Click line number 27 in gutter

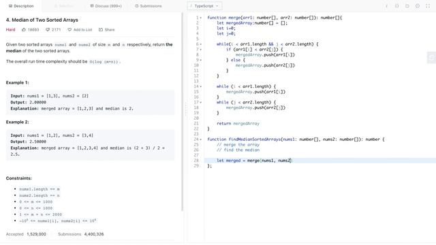coord(196,155)
